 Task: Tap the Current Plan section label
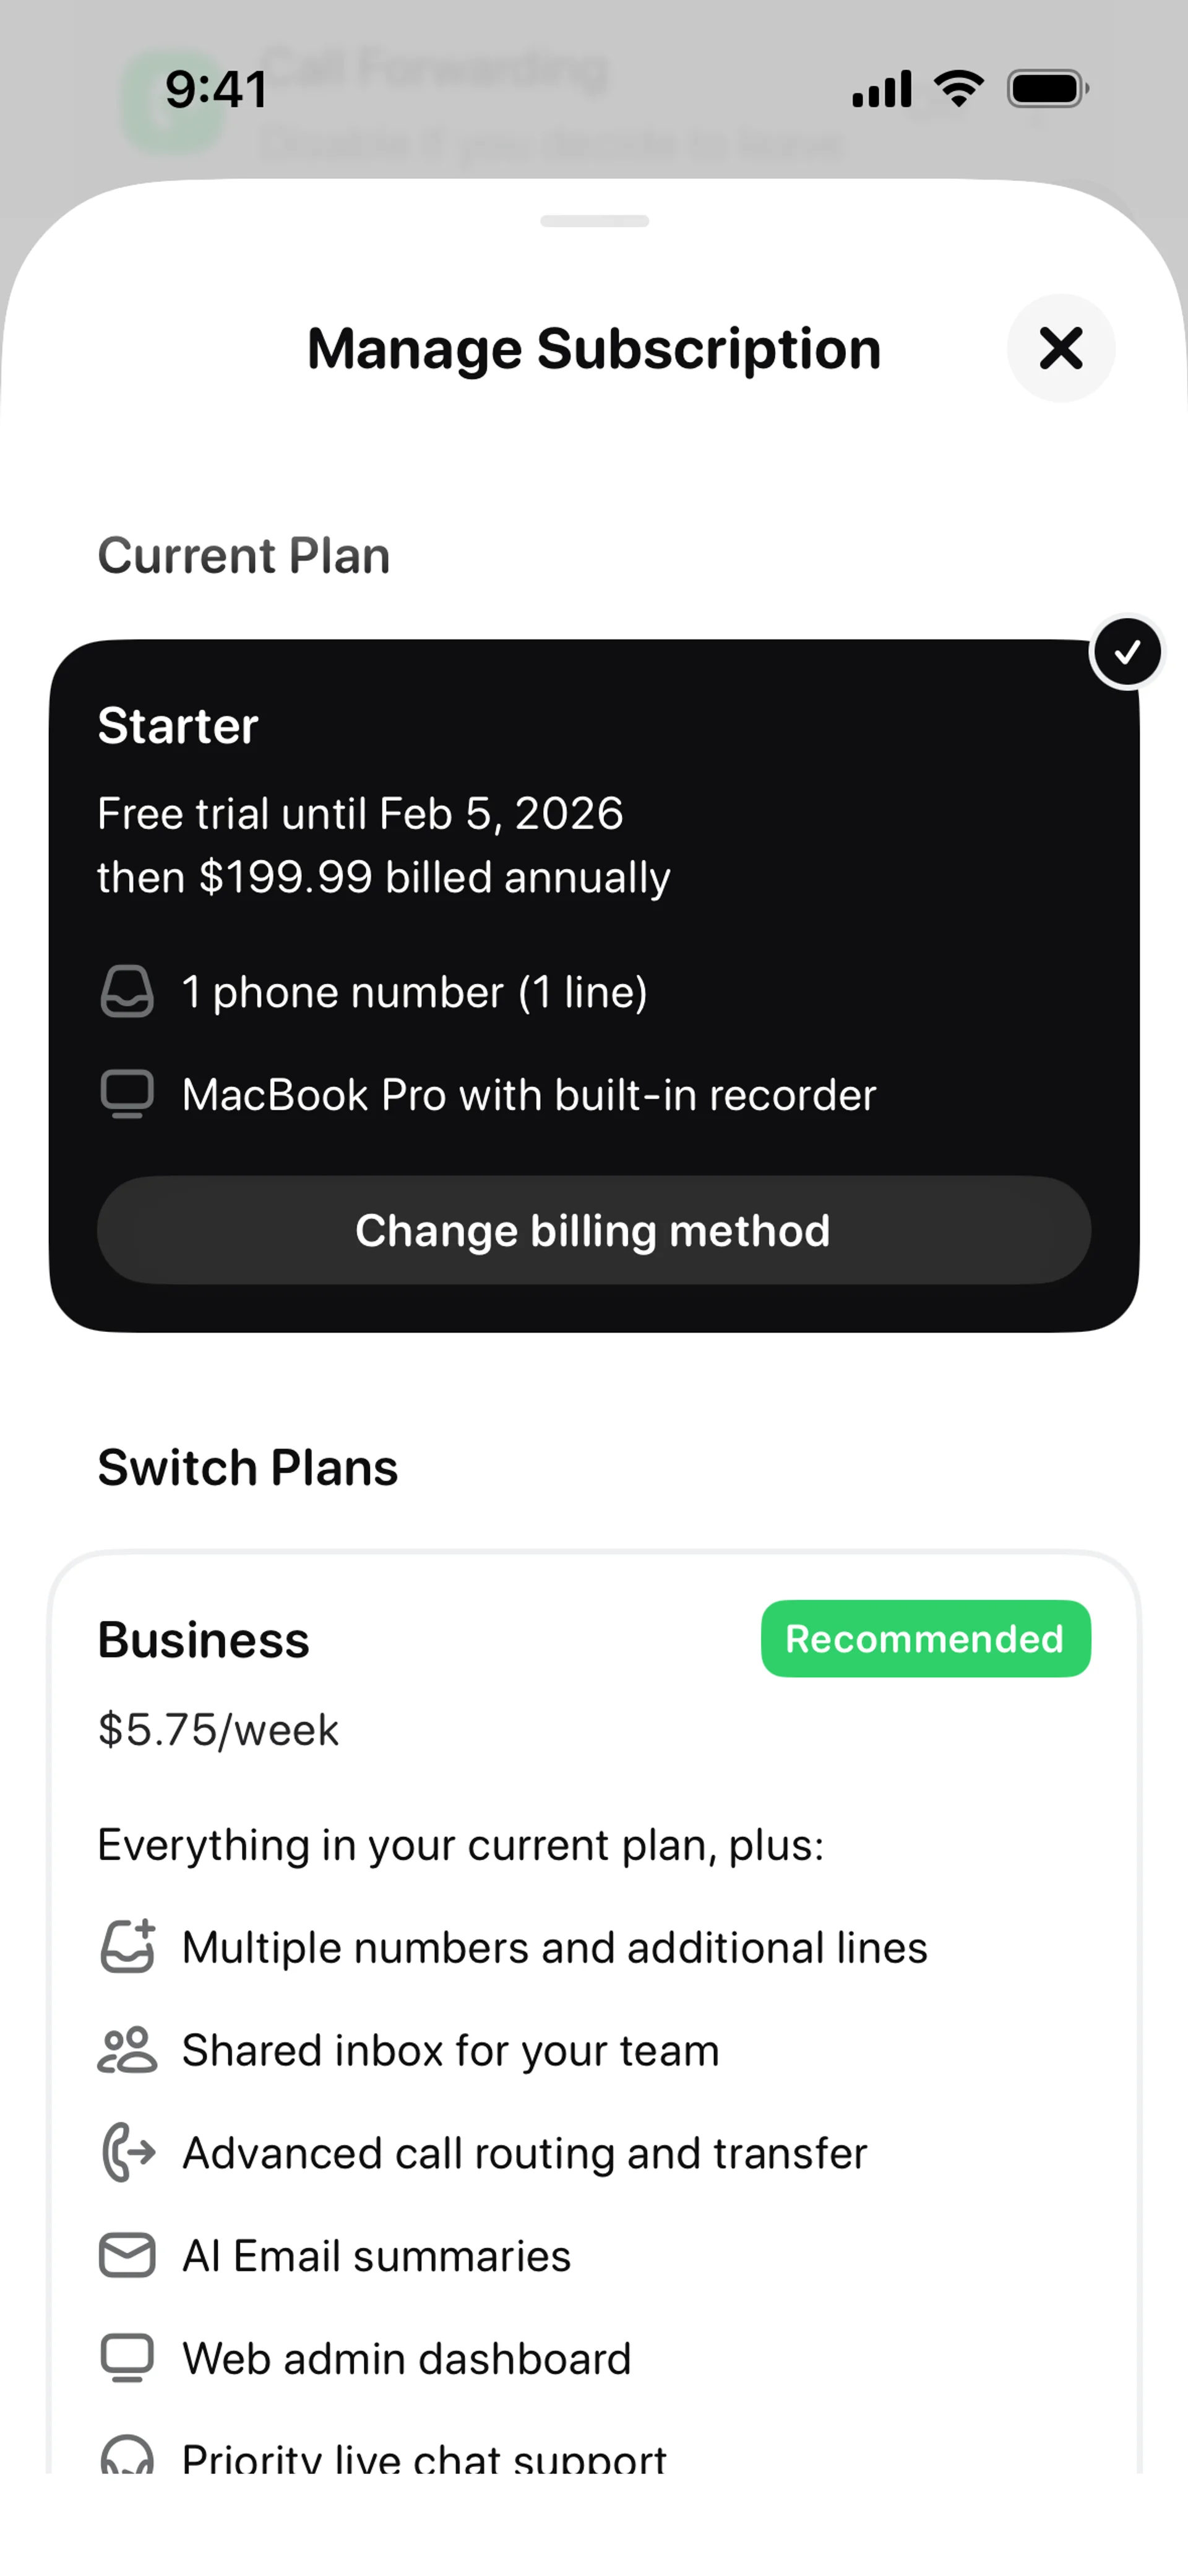pyautogui.click(x=244, y=555)
